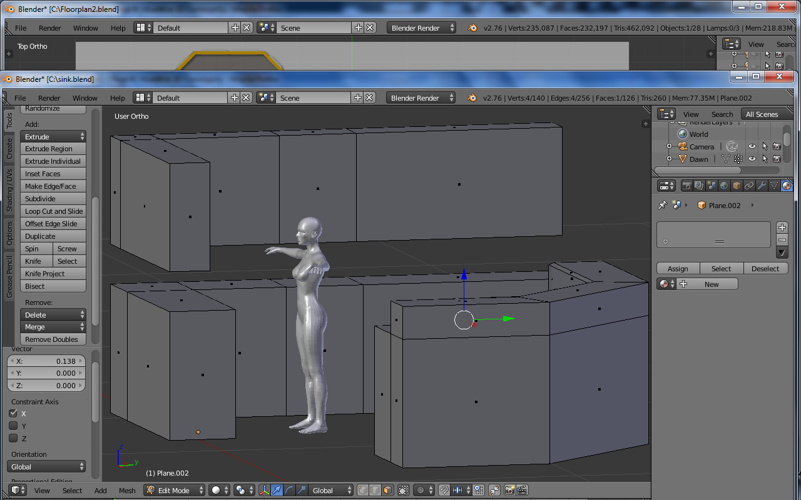Open Object Data properties triangle icon

(x=774, y=186)
